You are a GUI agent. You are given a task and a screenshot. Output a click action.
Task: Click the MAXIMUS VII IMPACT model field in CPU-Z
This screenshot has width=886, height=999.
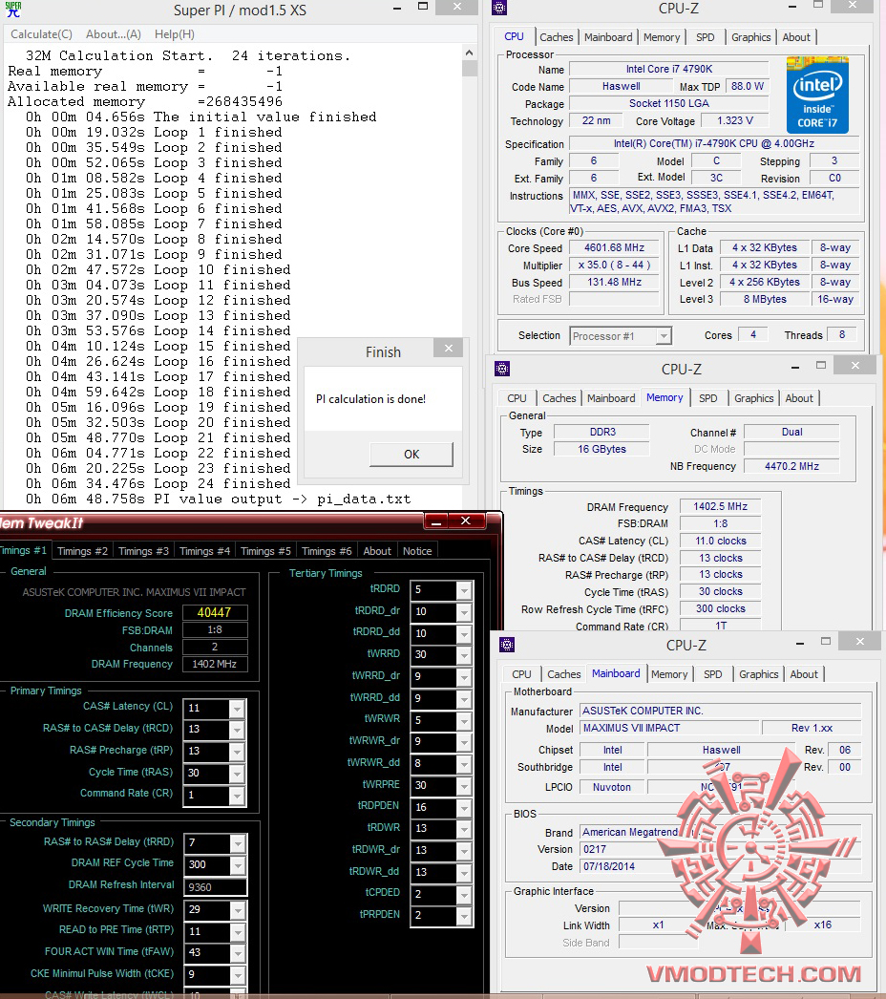coord(670,728)
